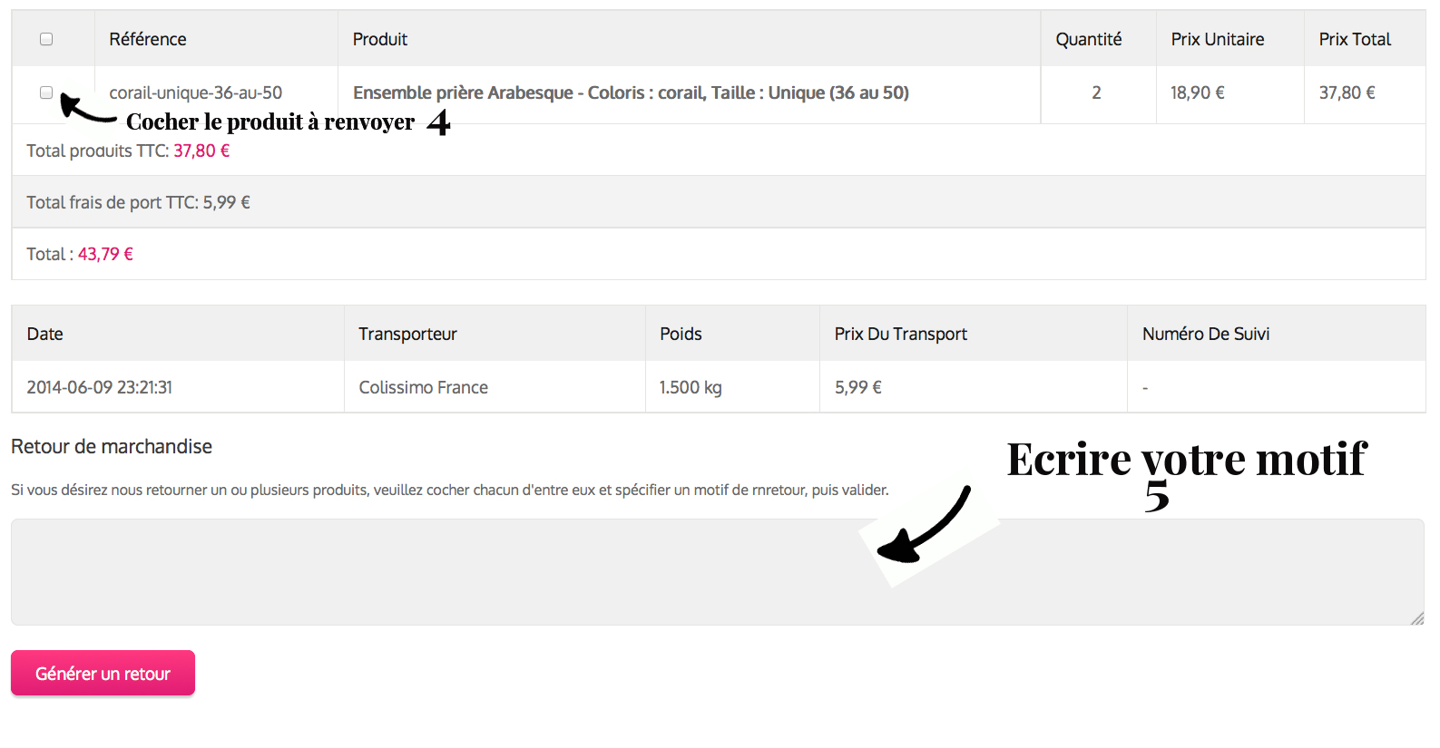Open the Ensemble prière Arabesque product link
1440x748 pixels.
[630, 92]
